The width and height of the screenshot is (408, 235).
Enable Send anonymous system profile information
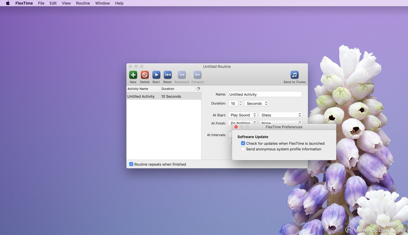(x=243, y=149)
